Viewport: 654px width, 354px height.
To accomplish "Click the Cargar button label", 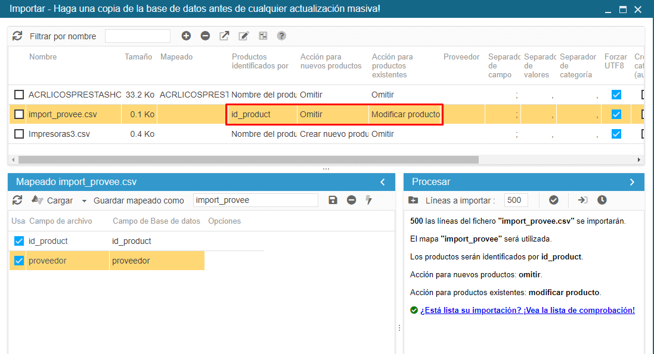I will (60, 201).
